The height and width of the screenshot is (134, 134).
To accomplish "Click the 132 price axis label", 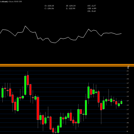I will pos(128,96).
